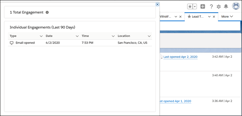Click the Location column header

pos(124,36)
